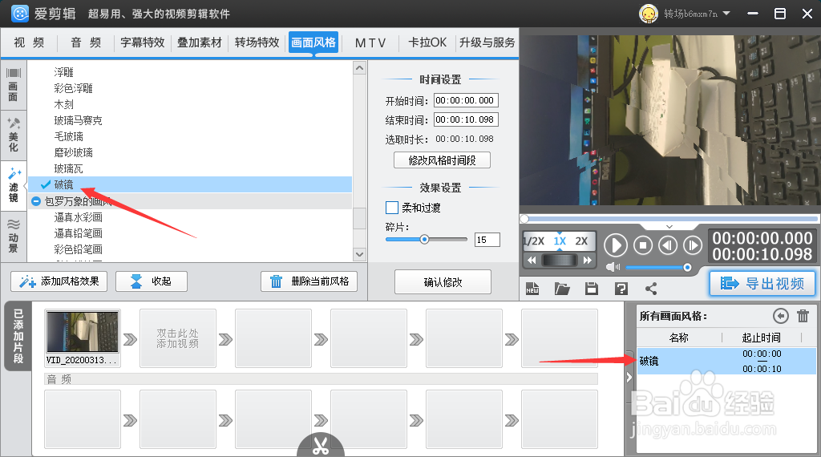Set playback speed to 1X
This screenshot has width=821, height=457.
[x=560, y=241]
